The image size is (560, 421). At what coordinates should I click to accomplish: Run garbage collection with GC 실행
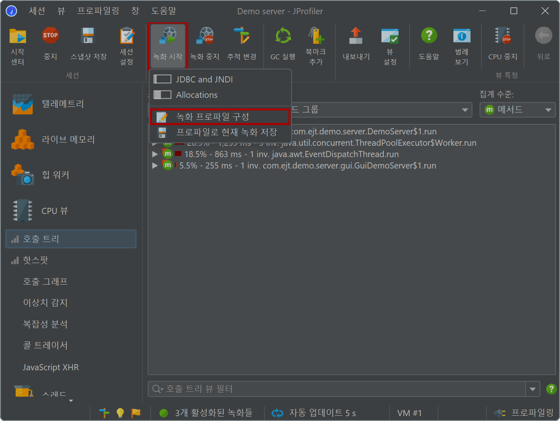(283, 44)
